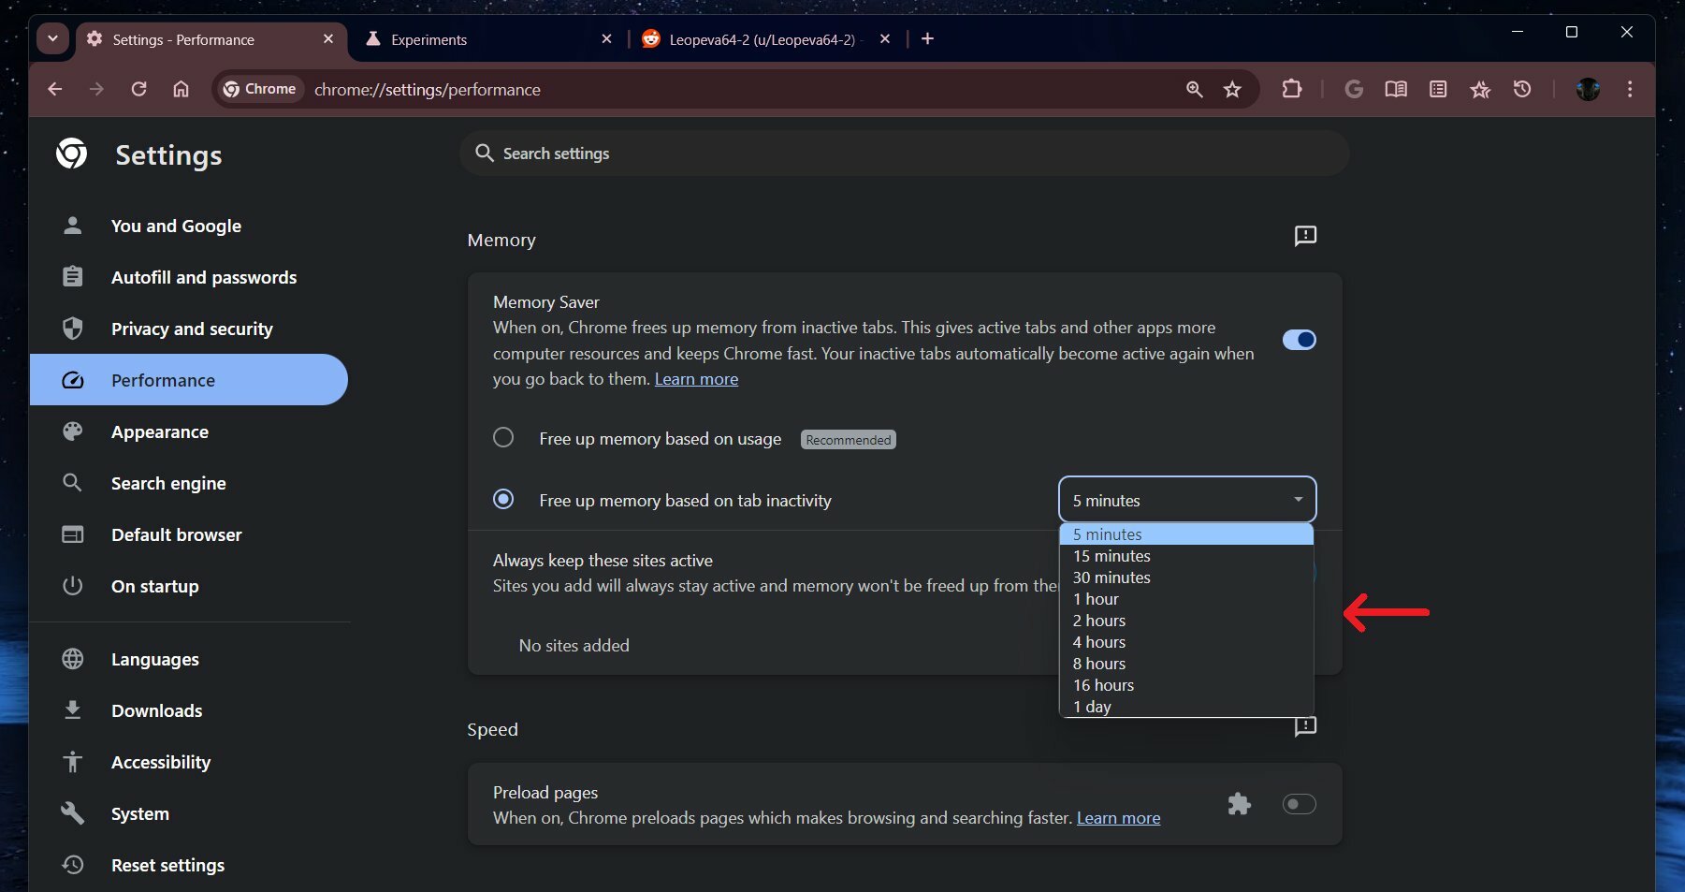Open the Chrome three-dot menu
Viewport: 1685px width, 892px height.
tap(1630, 89)
